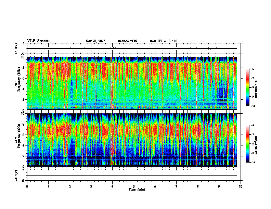Click the "-8" value on ch.2 colorbar
The width and height of the screenshot is (271, 209).
pos(253,144)
